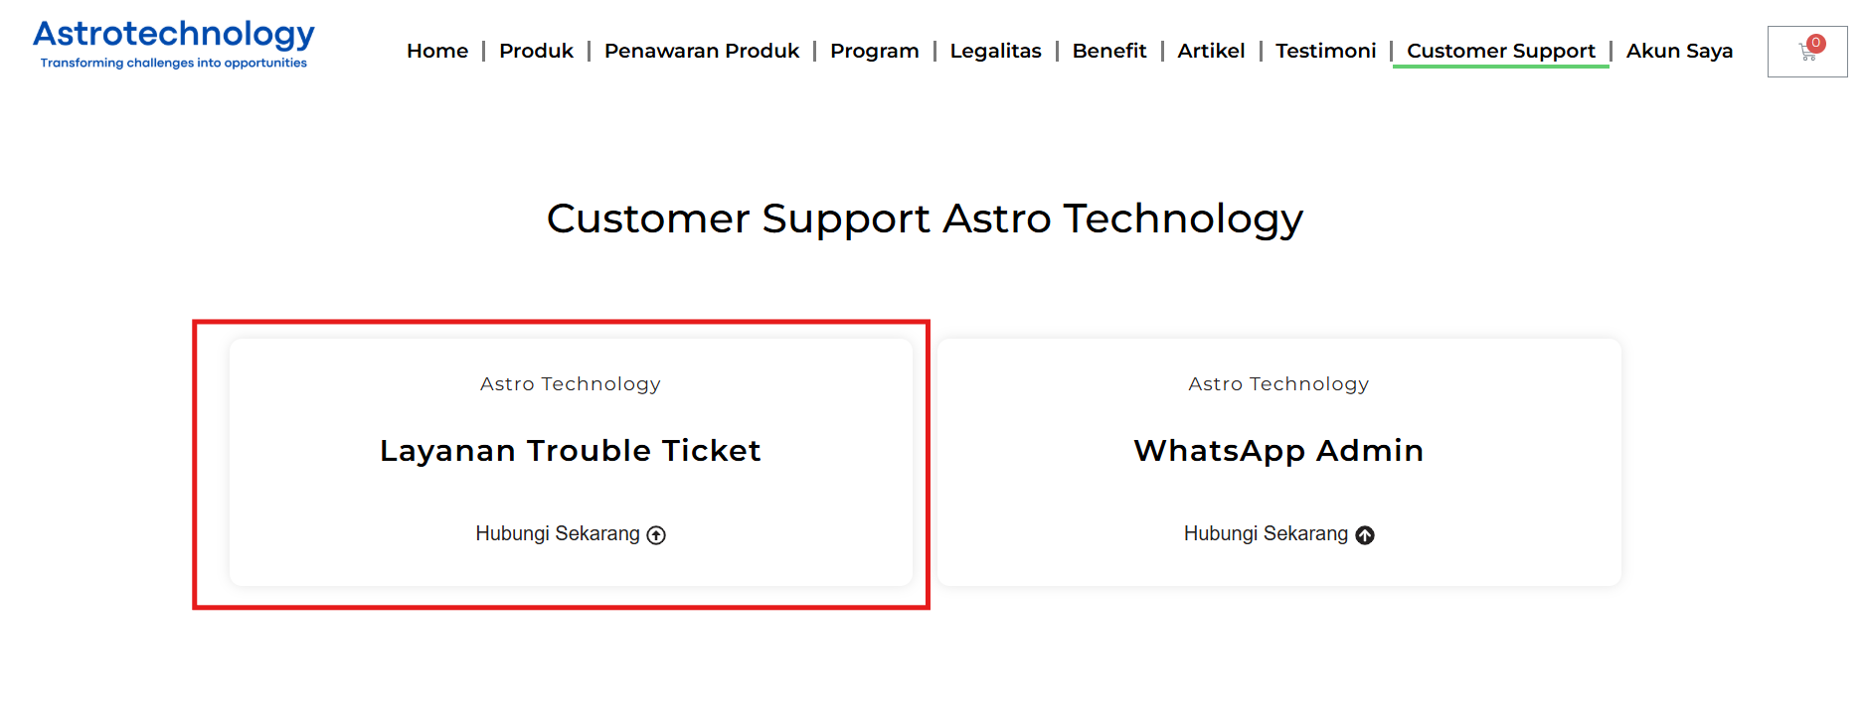The height and width of the screenshot is (727, 1866).
Task: Select the Layanan Trouble Ticket card title
Action: pyautogui.click(x=571, y=451)
